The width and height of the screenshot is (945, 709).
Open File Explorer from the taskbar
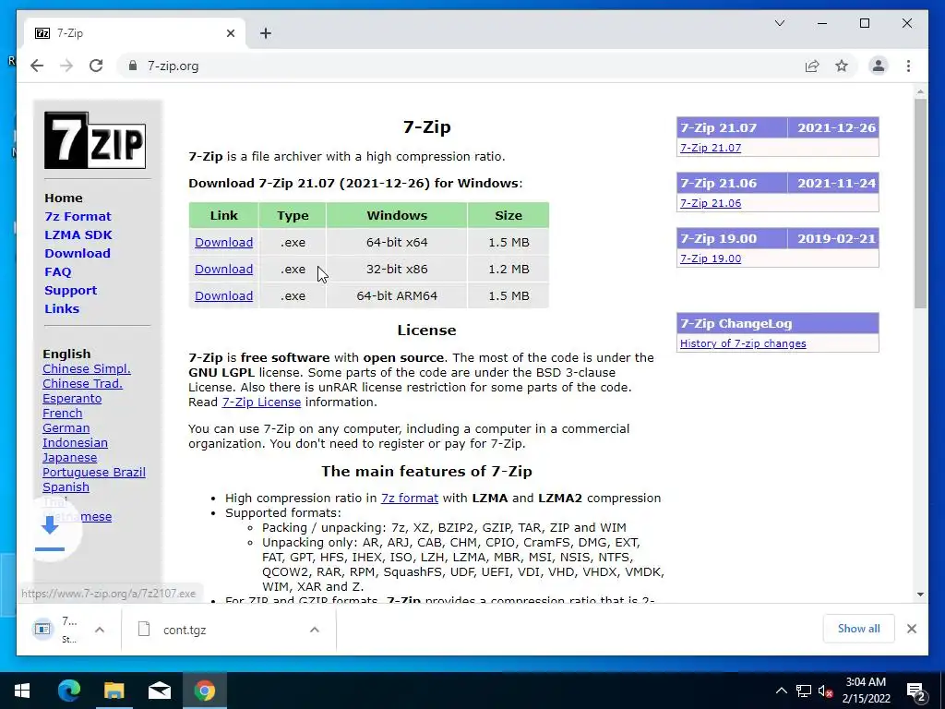(x=114, y=691)
